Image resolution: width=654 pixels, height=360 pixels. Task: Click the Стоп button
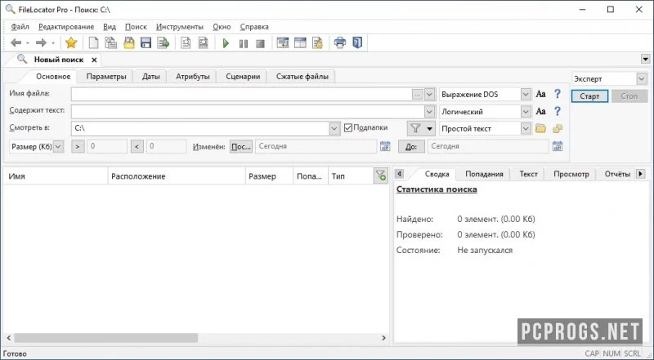[629, 96]
